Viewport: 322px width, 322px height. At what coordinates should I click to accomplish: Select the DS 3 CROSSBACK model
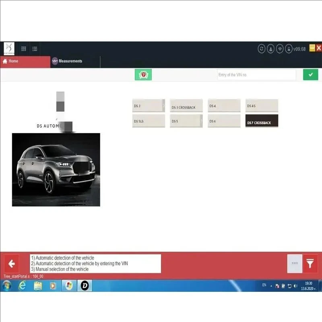pos(186,105)
